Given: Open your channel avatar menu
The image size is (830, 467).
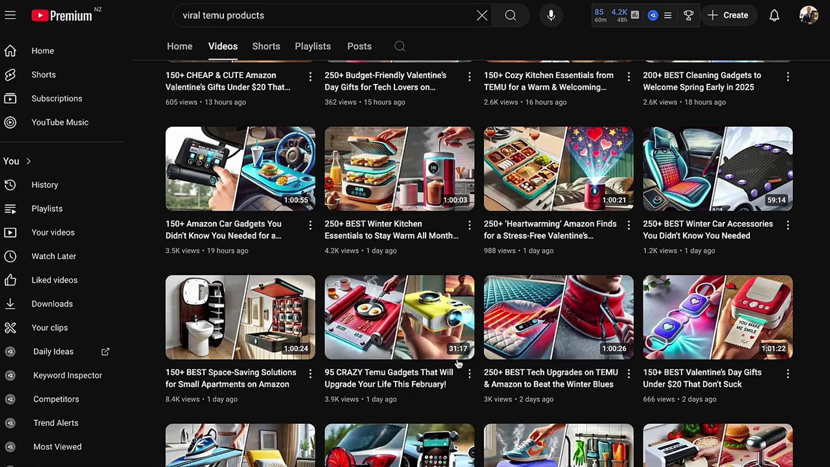Looking at the screenshot, I should tap(809, 15).
